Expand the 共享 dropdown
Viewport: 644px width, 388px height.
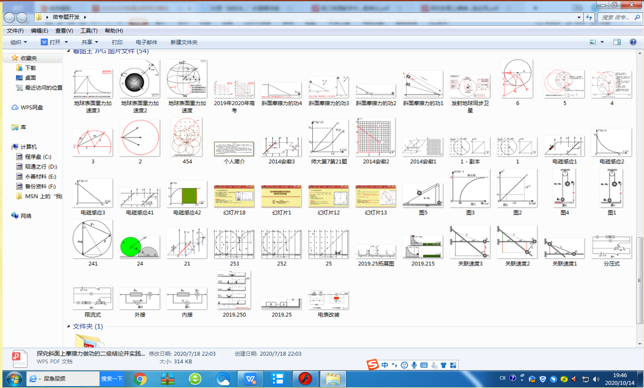coord(89,42)
